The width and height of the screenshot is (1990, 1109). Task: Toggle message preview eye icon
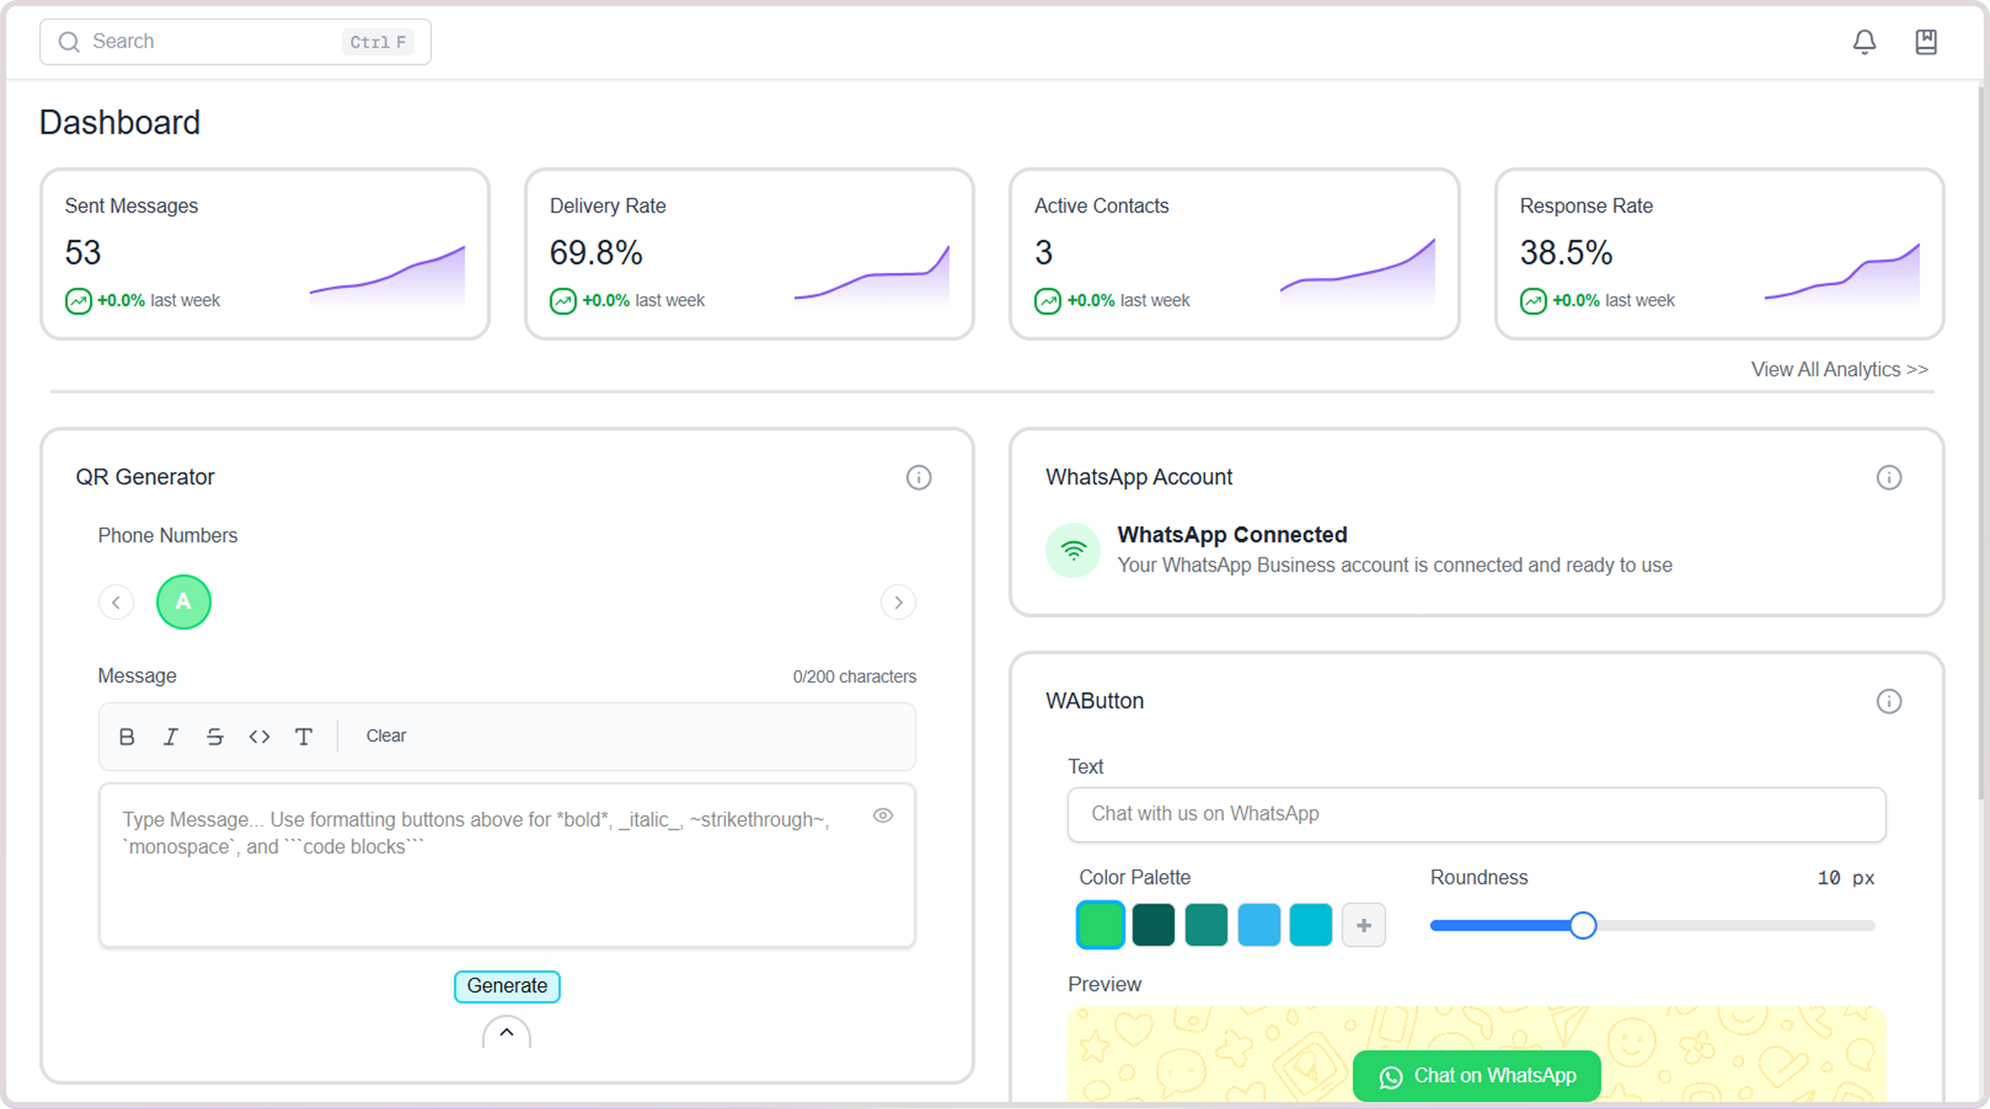pyautogui.click(x=883, y=815)
